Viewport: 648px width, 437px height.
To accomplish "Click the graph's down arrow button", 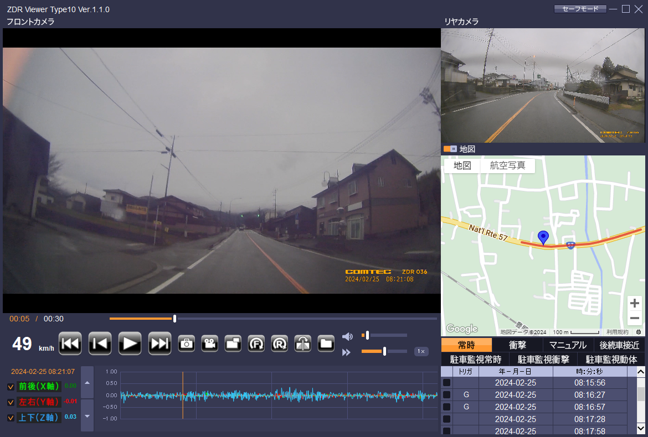I will (88, 415).
